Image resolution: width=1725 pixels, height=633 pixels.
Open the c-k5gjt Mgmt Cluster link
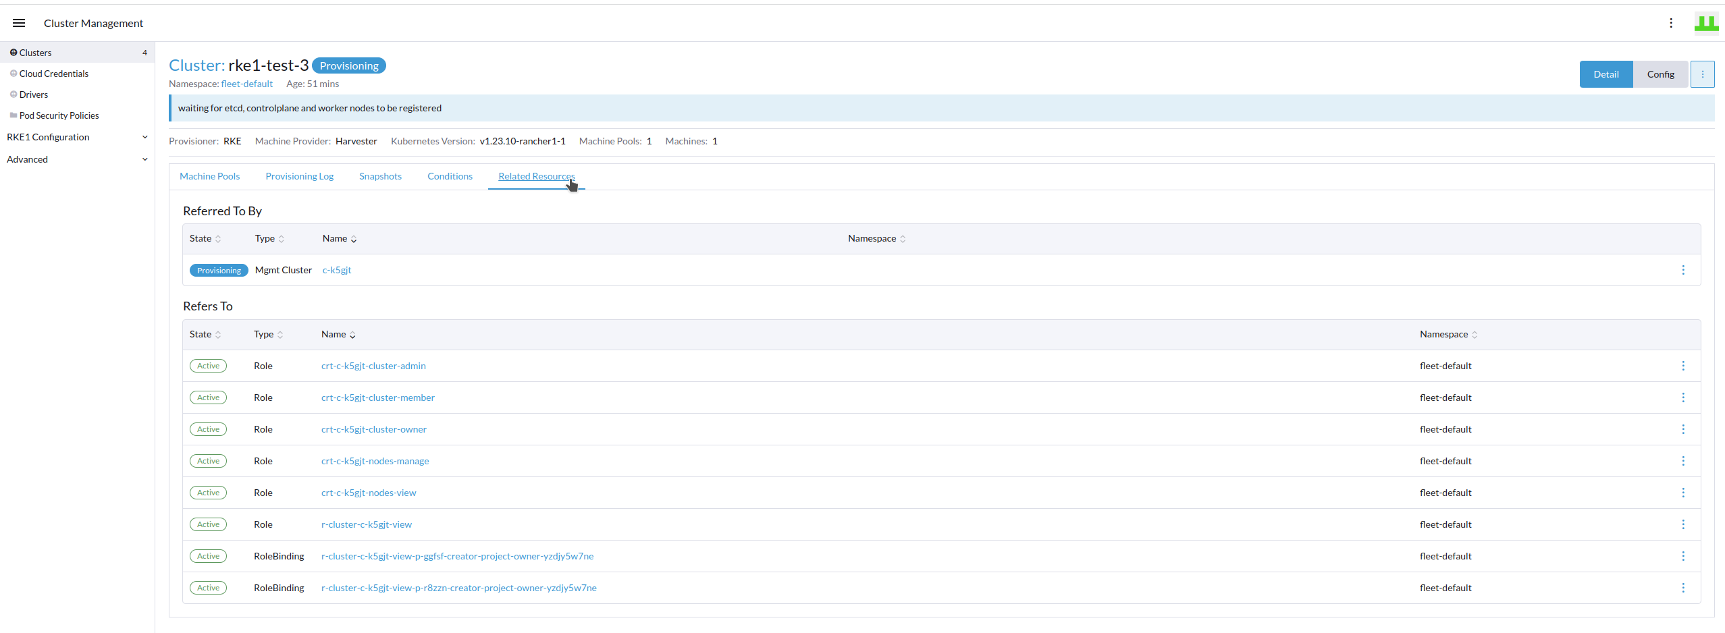[337, 270]
